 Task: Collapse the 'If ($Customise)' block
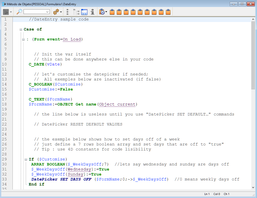coord(26,159)
